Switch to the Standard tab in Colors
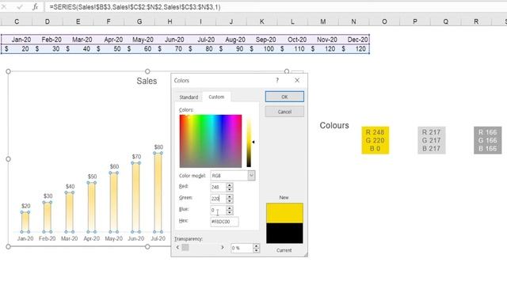507x285 pixels. click(189, 97)
